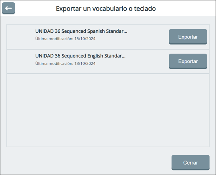
Task: Click the truncated ellipsis after 'Spanish Standar'
Action: click(125, 32)
